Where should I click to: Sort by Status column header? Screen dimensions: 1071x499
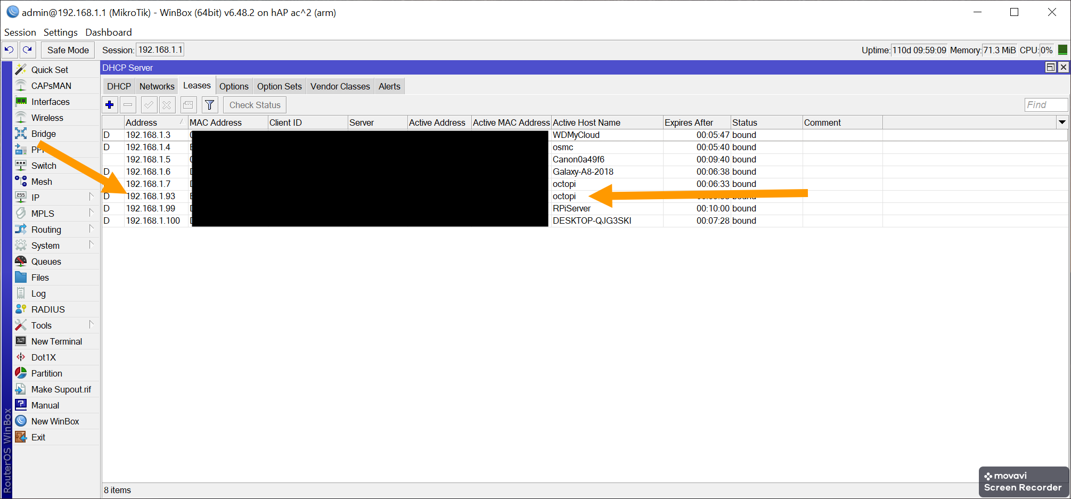point(766,122)
